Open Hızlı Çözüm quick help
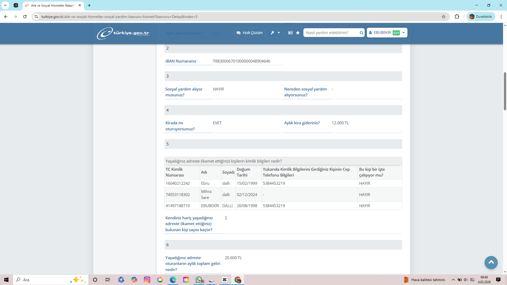 [250, 33]
